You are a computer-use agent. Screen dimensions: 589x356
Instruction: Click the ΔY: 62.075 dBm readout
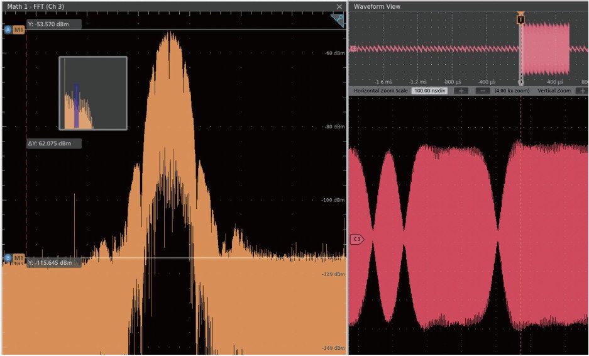click(x=53, y=143)
